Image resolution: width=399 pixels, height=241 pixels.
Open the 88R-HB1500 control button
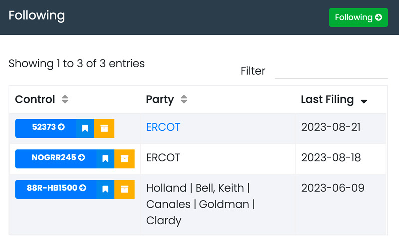(x=56, y=189)
